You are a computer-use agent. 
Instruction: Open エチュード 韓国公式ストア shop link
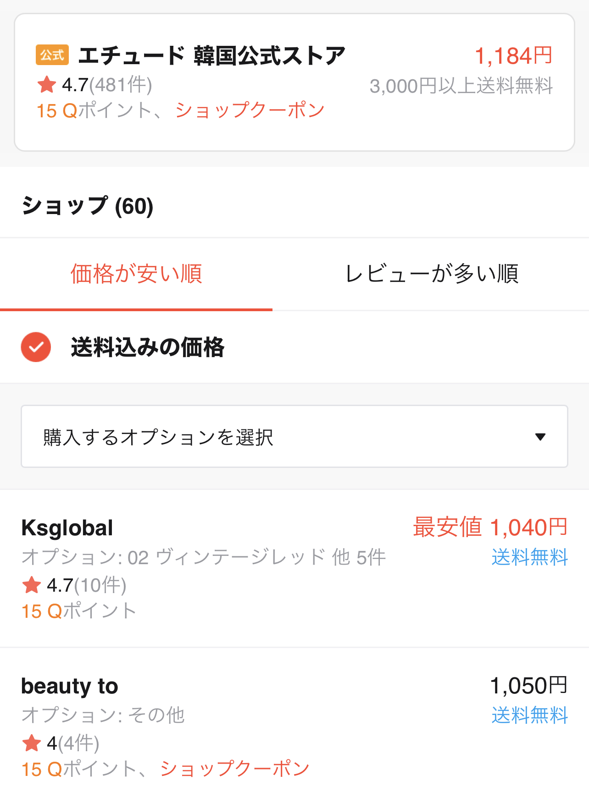click(211, 56)
